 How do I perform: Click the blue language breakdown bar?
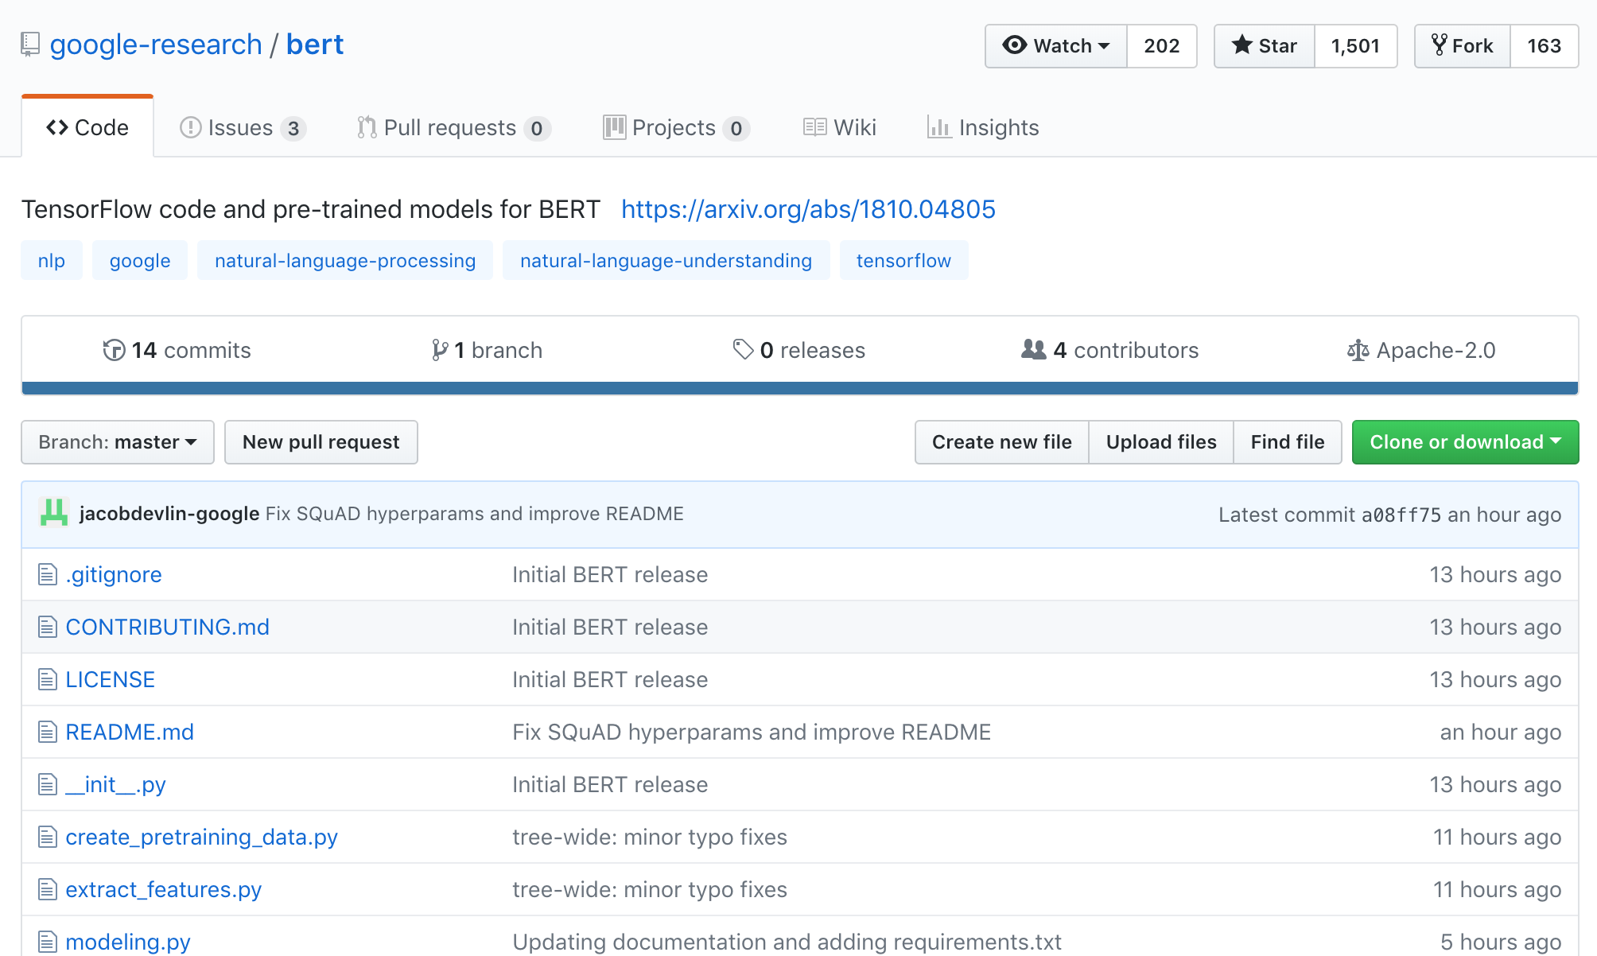pyautogui.click(x=799, y=388)
